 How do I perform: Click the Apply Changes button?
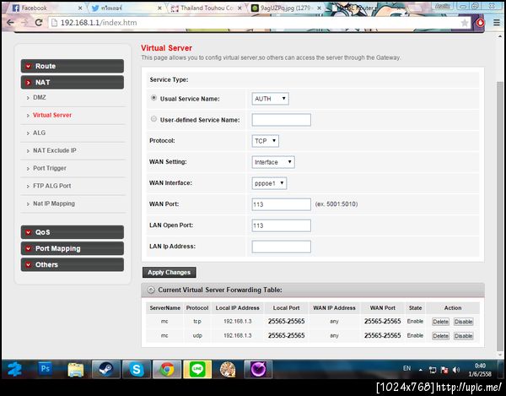click(170, 272)
